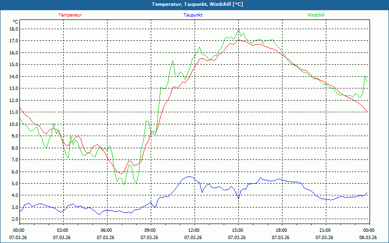Image resolution: width=389 pixels, height=243 pixels.
Task: Click the °C unit label on the y-axis
Action: (x=16, y=22)
